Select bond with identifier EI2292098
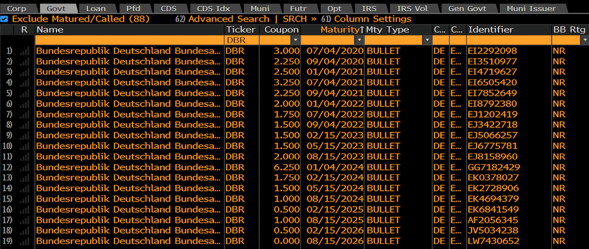 492,51
